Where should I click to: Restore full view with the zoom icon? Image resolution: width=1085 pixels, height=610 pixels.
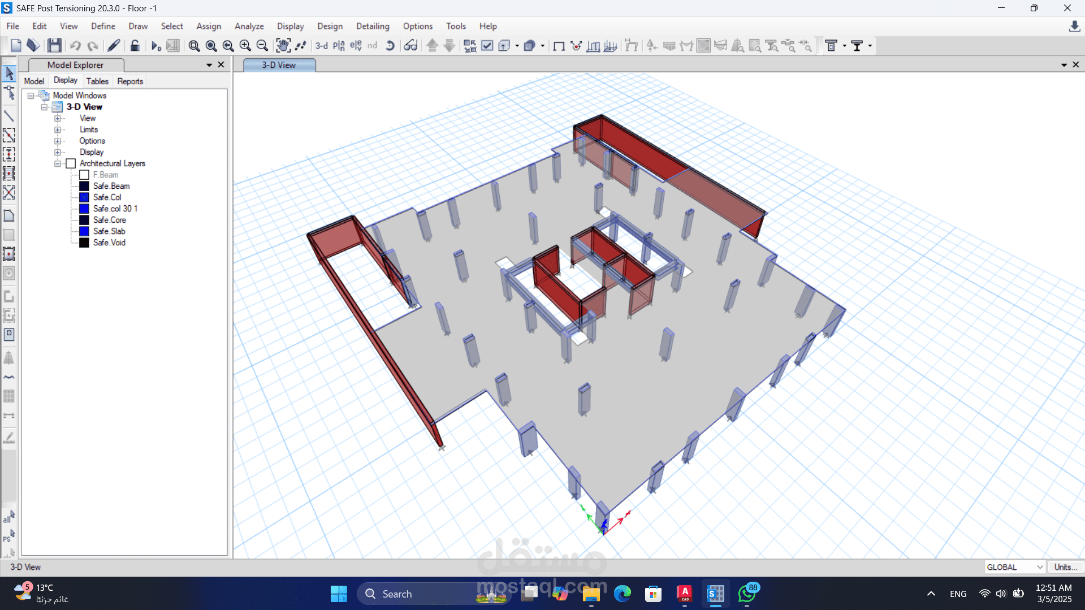(211, 46)
